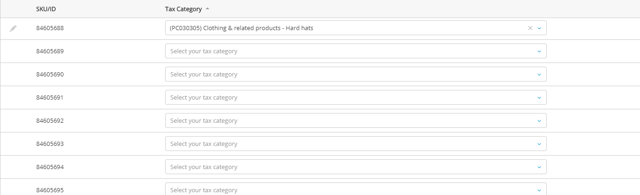Screen dimensions: 640x195
Task: Open tax category dropdown for SKU 84605689
Action: point(356,51)
